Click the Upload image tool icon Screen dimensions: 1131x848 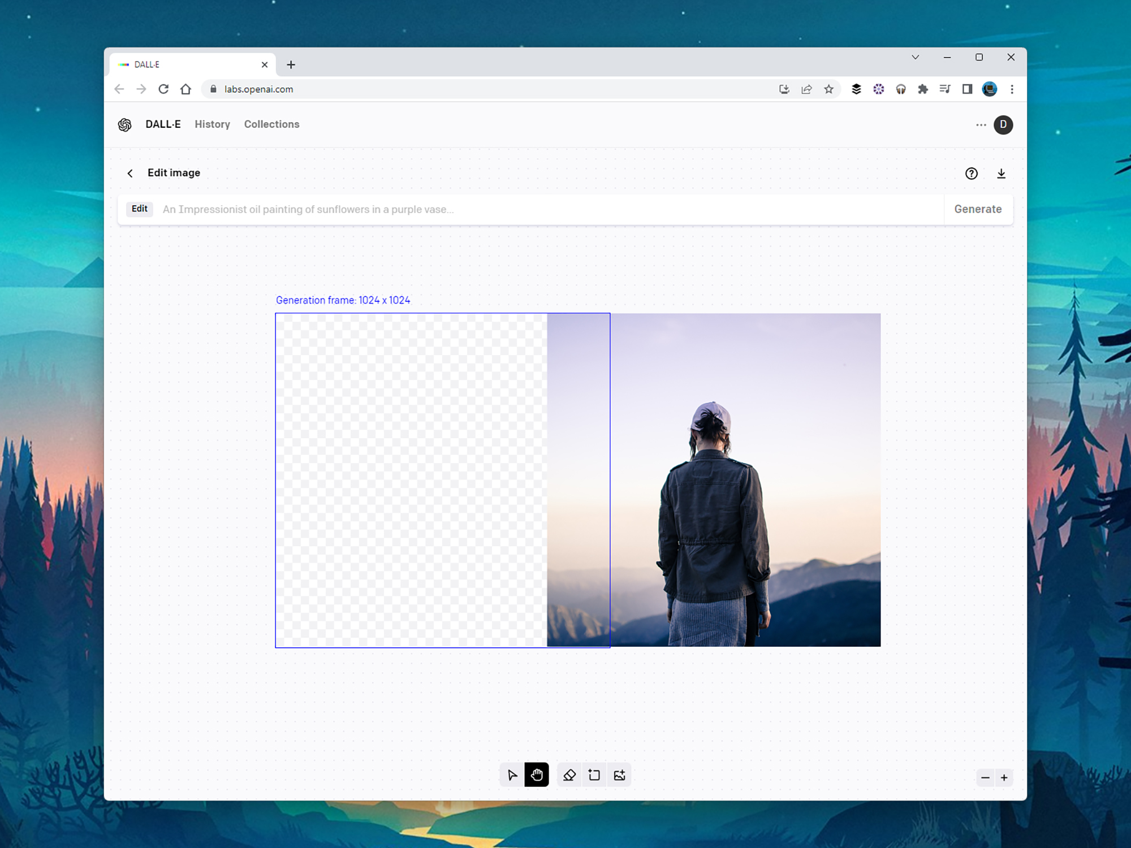[x=619, y=775]
